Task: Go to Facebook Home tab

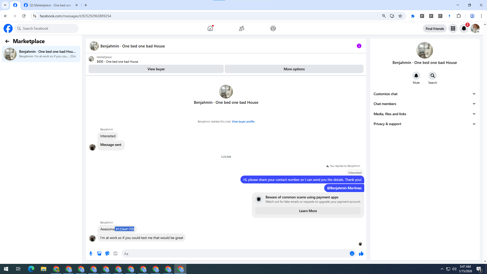Action: click(x=210, y=28)
